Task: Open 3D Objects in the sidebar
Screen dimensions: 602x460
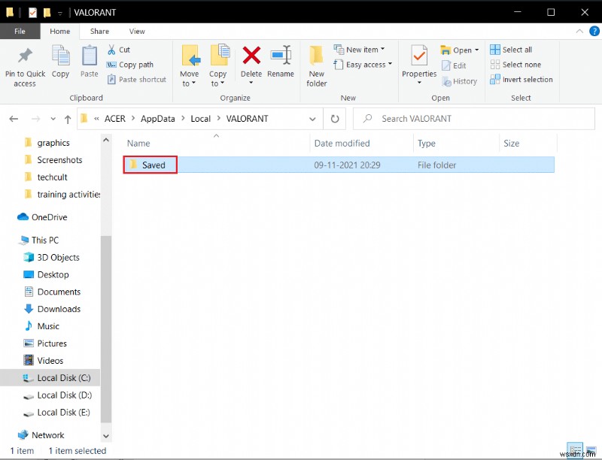Action: pos(52,257)
